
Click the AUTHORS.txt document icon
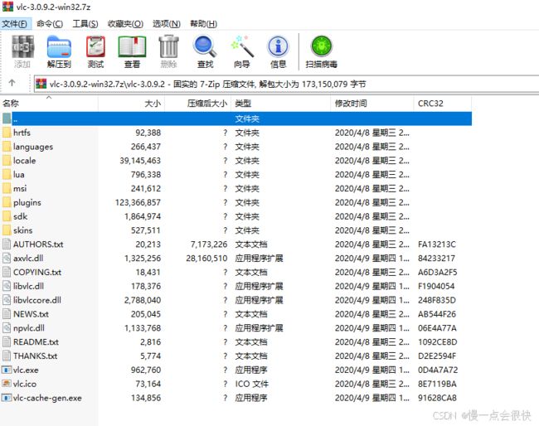[7, 244]
